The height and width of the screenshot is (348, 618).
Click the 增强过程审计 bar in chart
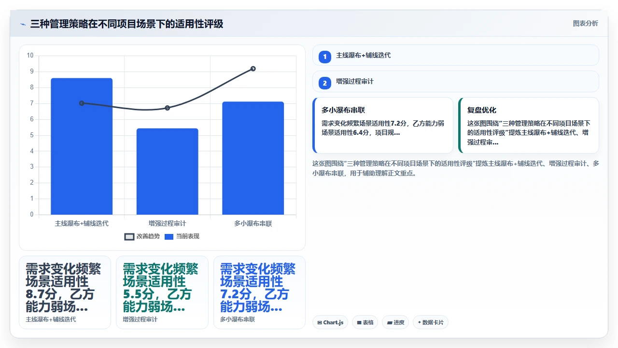(167, 172)
